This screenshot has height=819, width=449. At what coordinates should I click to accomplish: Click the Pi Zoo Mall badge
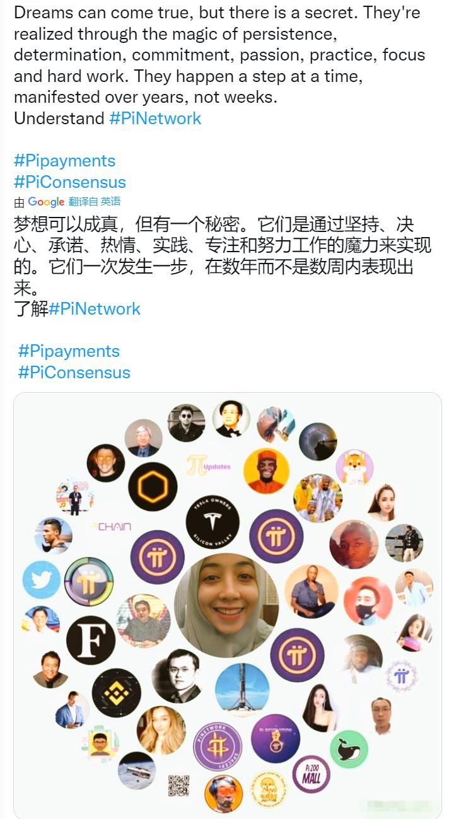311,774
